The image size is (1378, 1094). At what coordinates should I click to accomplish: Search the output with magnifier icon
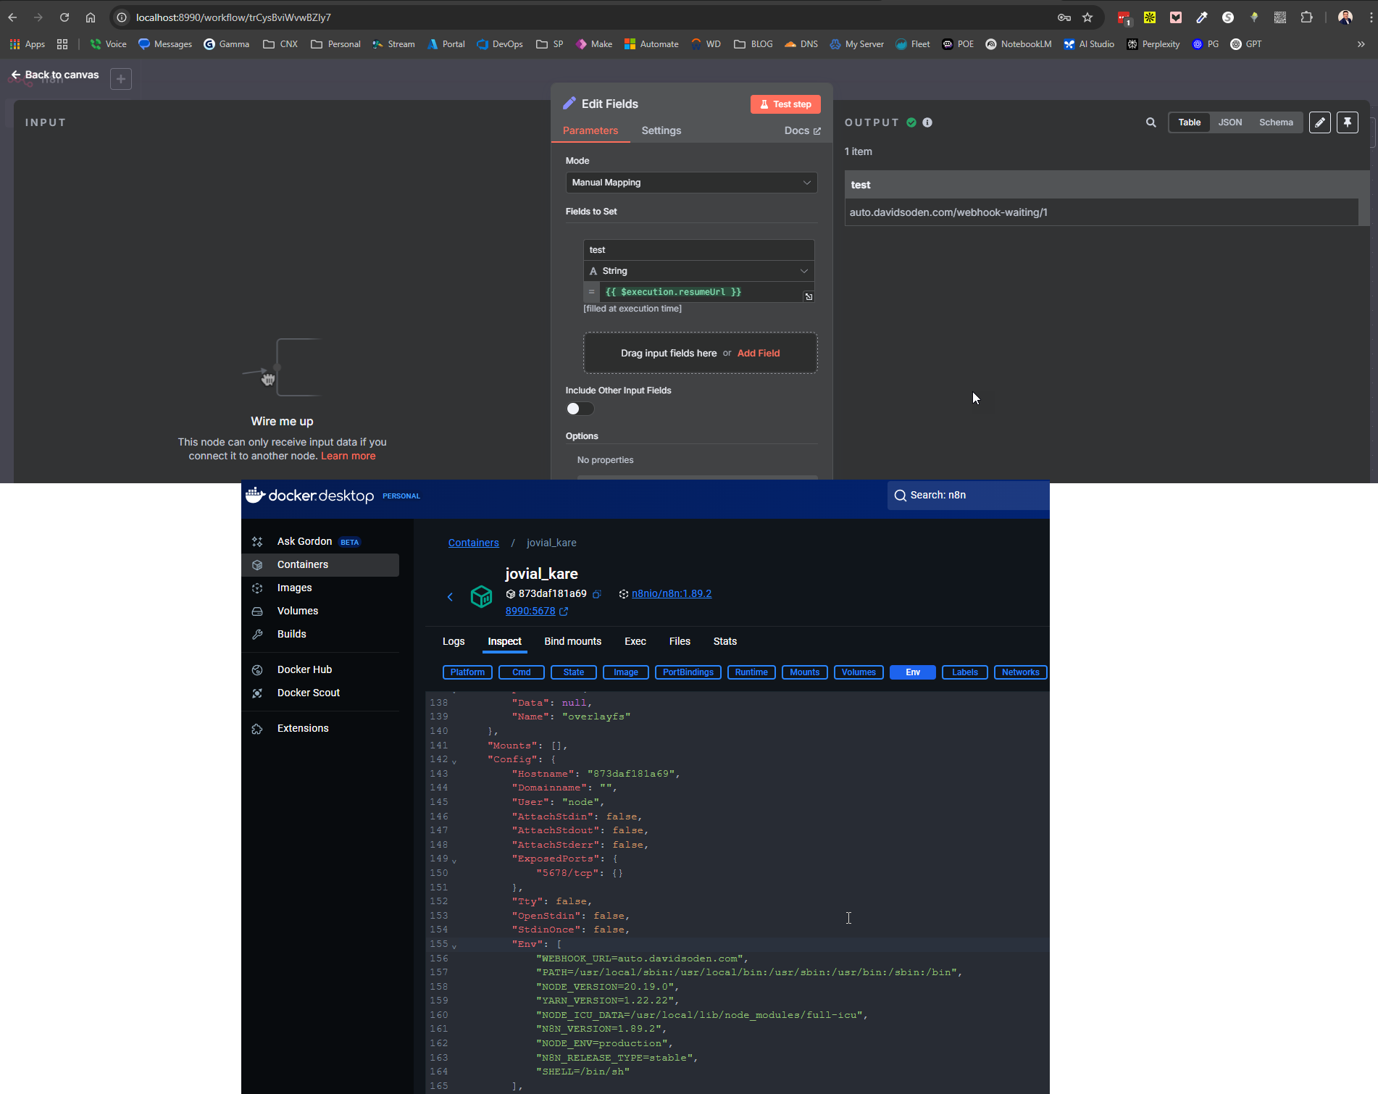(x=1151, y=122)
